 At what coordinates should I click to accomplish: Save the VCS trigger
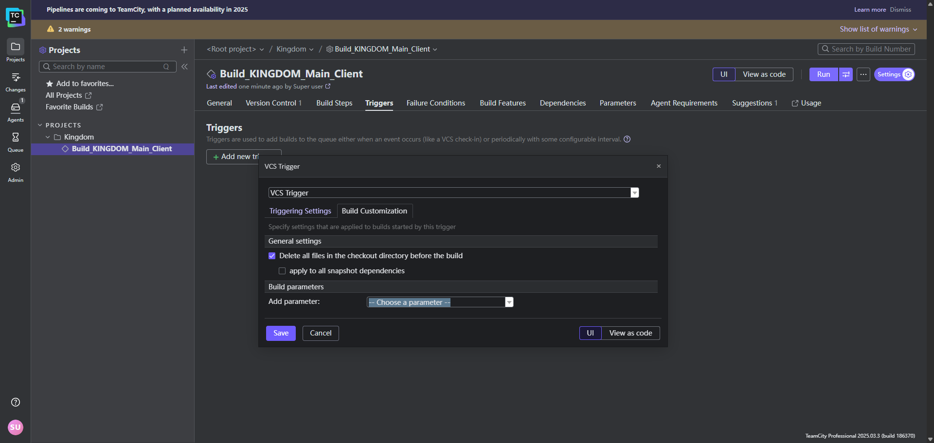[x=281, y=333]
